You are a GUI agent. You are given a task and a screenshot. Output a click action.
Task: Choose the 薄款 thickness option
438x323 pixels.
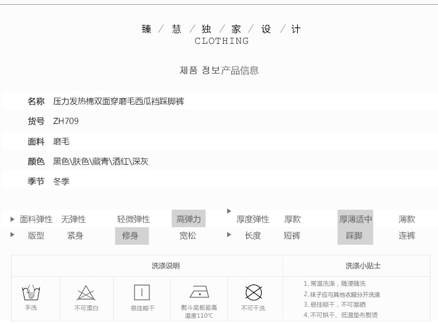tap(406, 219)
